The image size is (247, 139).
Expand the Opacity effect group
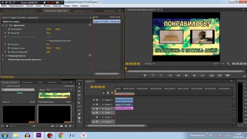point(3,56)
